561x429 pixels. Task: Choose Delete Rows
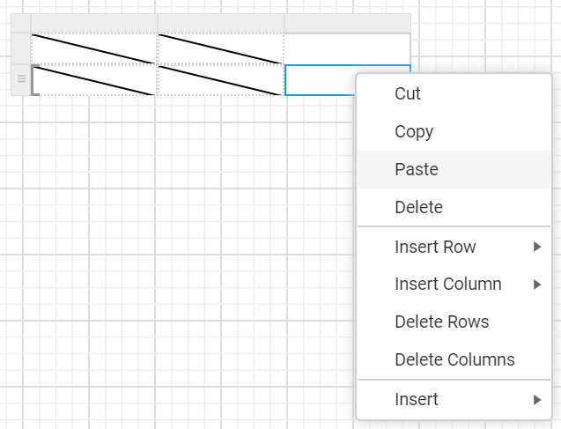click(x=454, y=322)
